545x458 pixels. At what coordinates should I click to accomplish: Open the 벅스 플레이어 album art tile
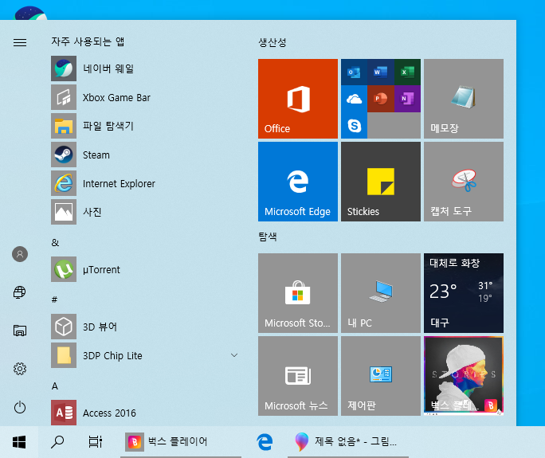(464, 376)
